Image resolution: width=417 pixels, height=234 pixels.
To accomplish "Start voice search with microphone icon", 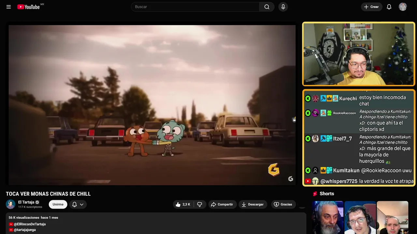I will coord(283,7).
